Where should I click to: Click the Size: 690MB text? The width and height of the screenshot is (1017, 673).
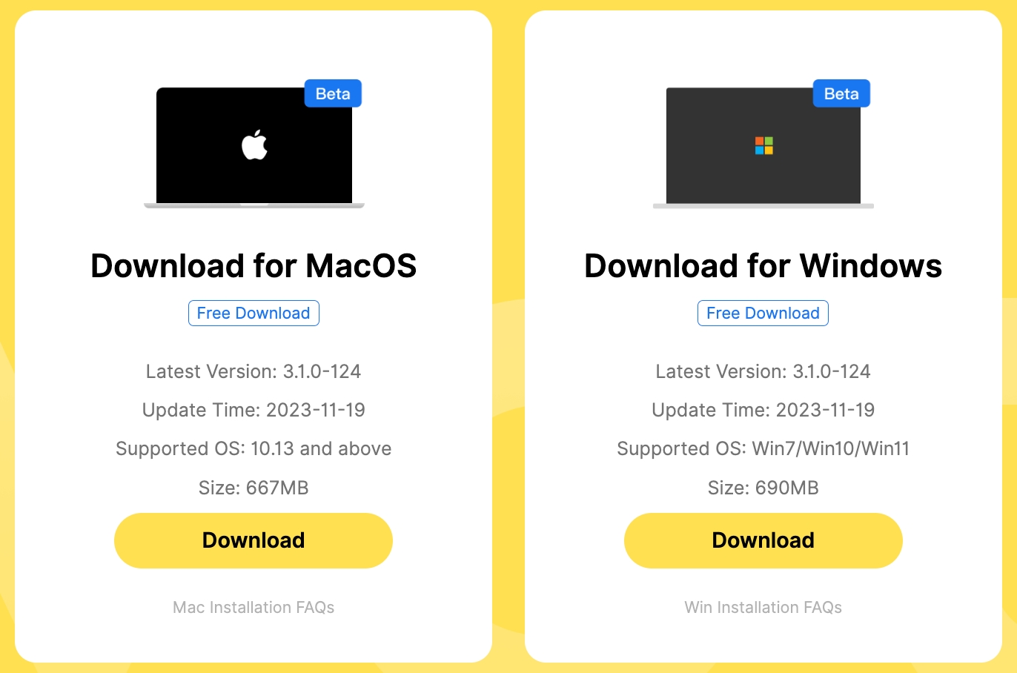point(763,488)
